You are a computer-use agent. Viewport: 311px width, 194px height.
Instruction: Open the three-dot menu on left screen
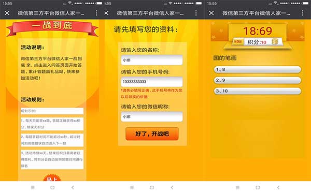(96, 13)
